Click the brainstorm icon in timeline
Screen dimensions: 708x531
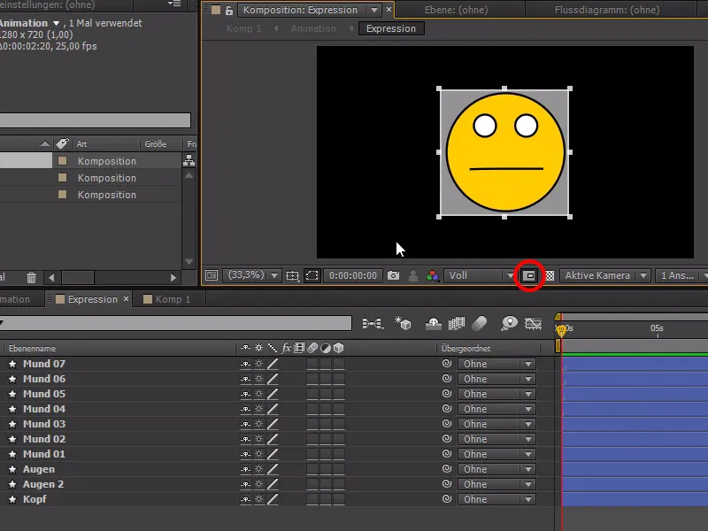coord(510,323)
